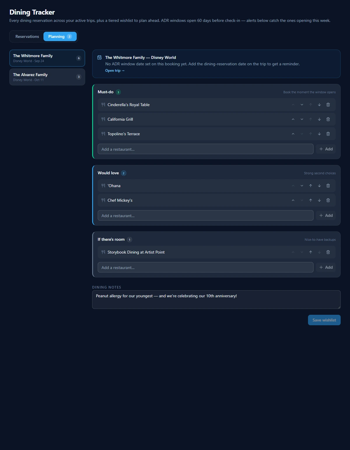350x450 pixels.
Task: Click Cinderella's Royal Table row text
Action: 129,105
